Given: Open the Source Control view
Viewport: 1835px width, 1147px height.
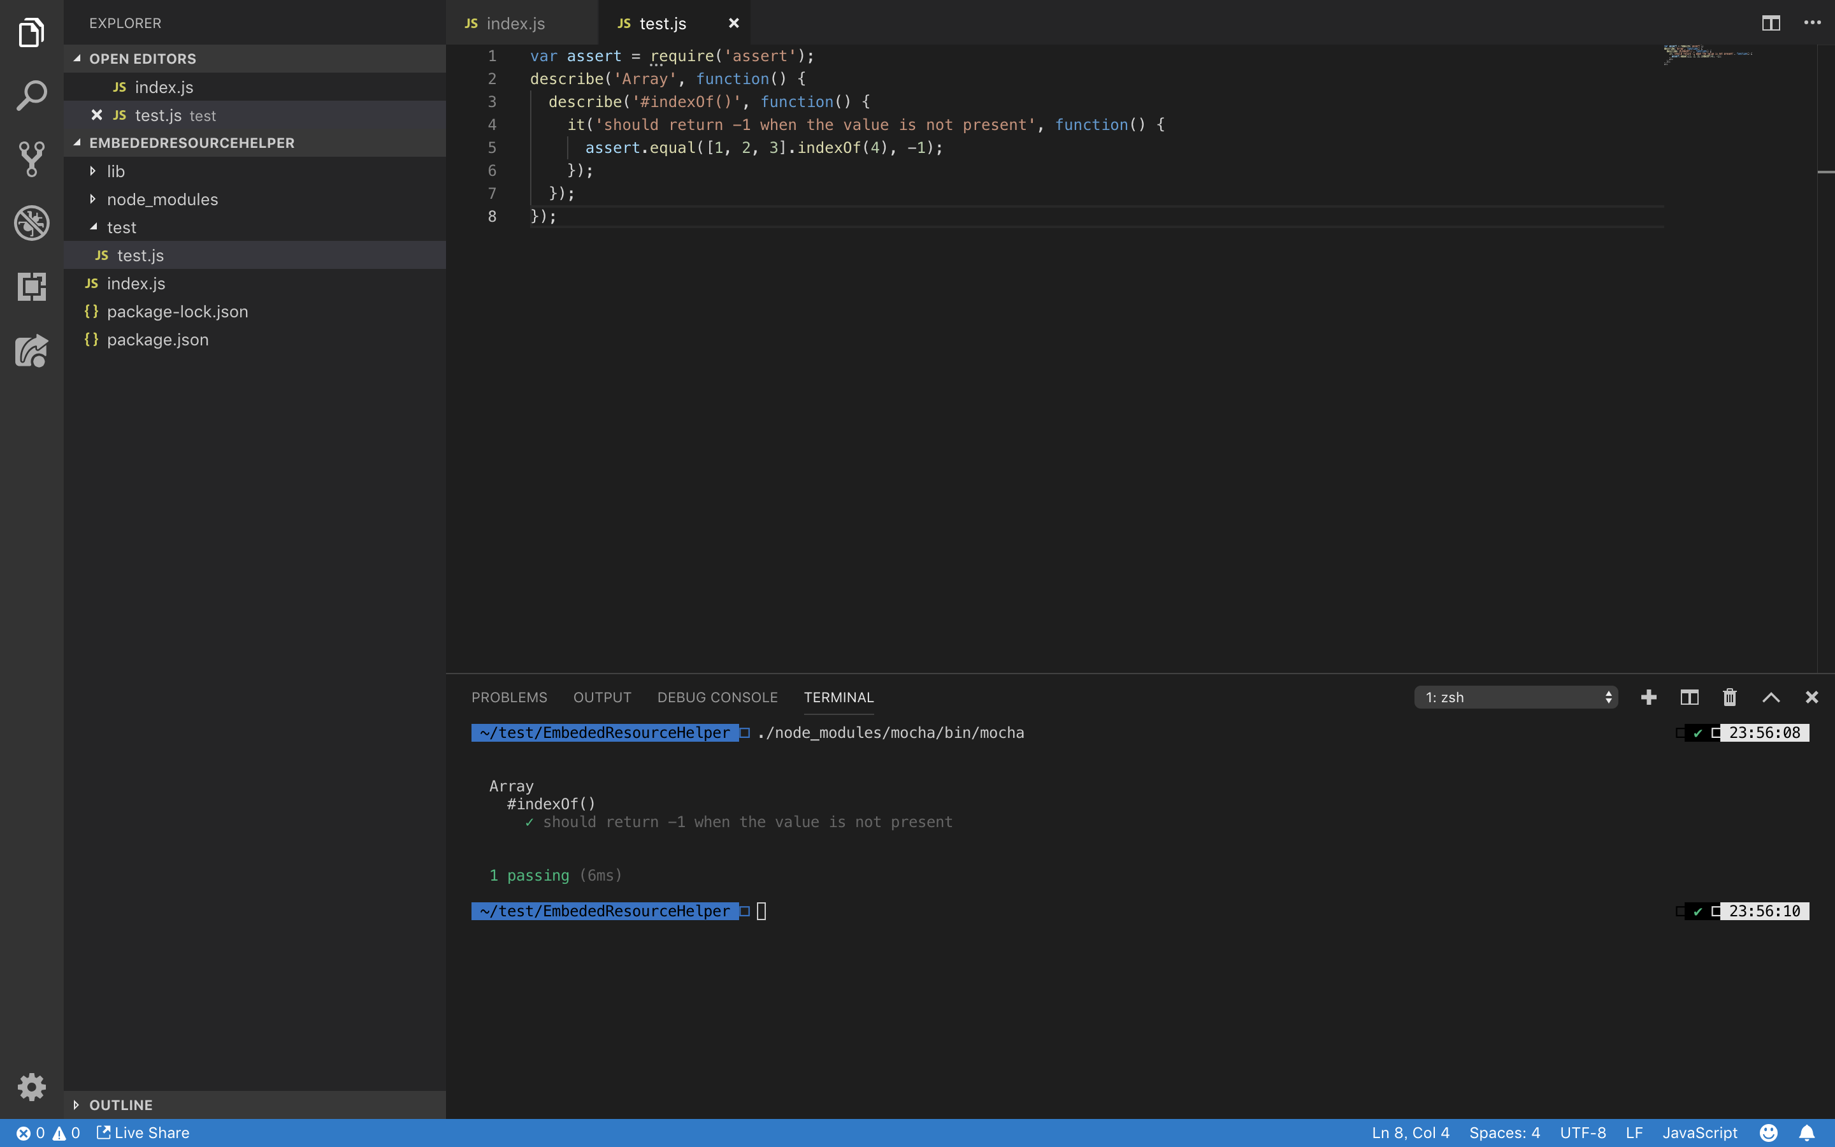Looking at the screenshot, I should 31,159.
